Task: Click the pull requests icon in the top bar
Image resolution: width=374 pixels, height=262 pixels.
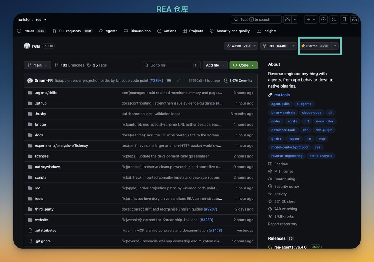Action: tap(334, 19)
